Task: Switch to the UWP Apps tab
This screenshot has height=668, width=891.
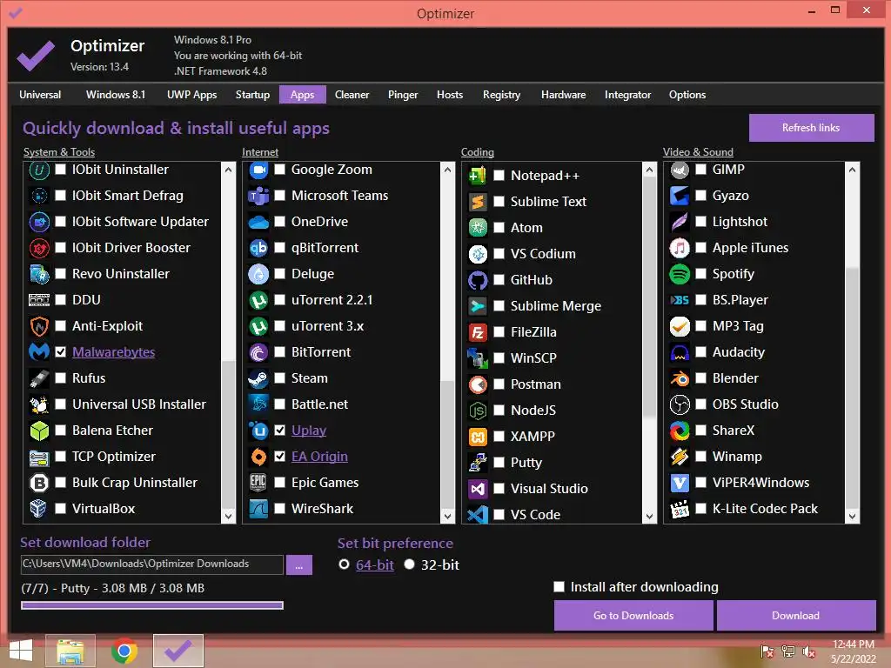Action: tap(192, 95)
